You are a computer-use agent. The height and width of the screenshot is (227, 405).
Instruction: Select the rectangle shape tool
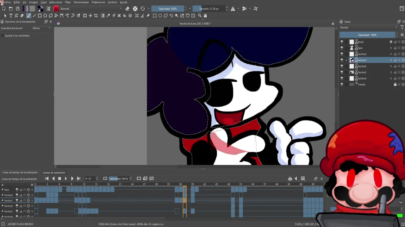coord(40,15)
